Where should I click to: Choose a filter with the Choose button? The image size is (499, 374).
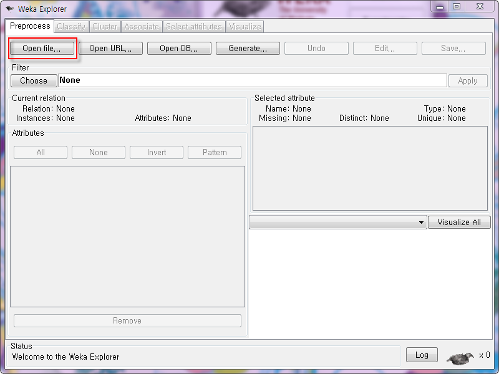click(x=34, y=80)
